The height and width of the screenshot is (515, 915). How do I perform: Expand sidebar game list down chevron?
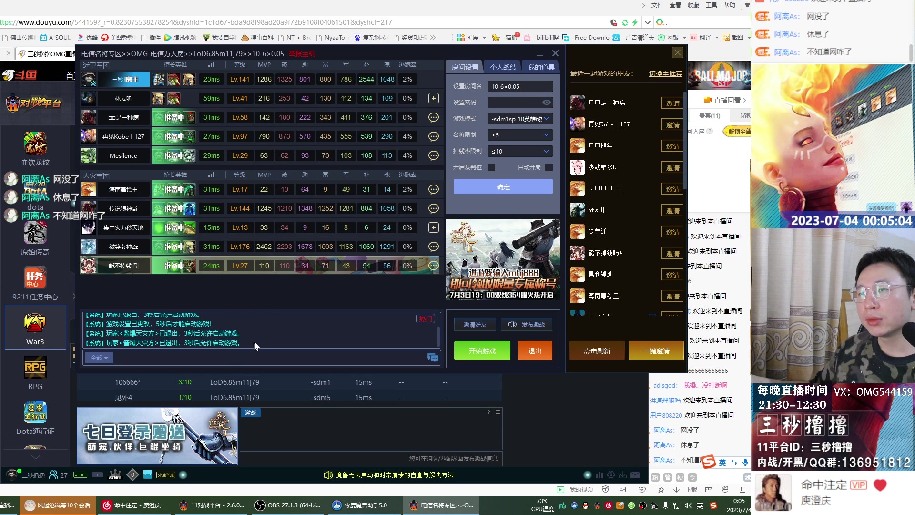35,457
